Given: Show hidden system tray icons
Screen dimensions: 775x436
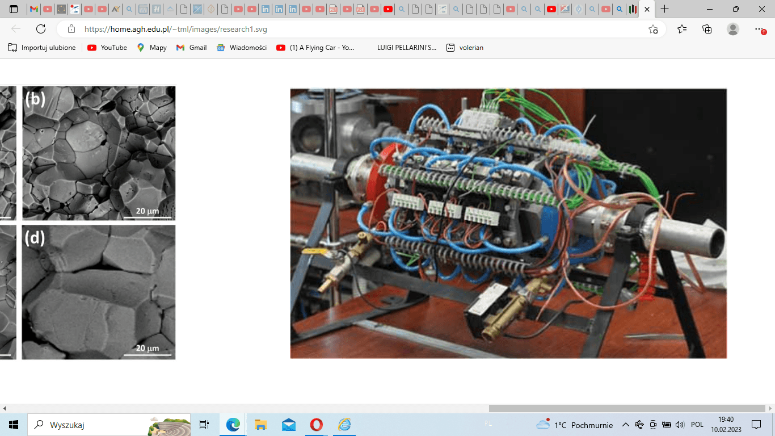Looking at the screenshot, I should tap(626, 425).
